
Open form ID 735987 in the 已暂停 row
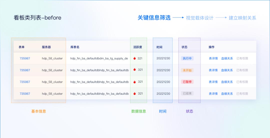pyautogui.click(x=25, y=82)
